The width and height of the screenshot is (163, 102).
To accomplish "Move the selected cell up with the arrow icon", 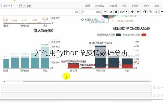I will [138, 12].
